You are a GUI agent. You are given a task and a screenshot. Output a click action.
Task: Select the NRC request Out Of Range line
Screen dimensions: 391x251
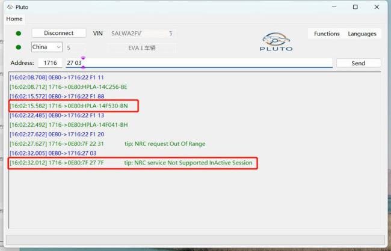pyautogui.click(x=108, y=144)
